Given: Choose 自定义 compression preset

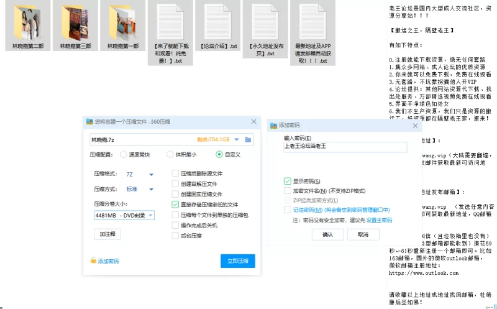Looking at the screenshot, I should [219, 154].
